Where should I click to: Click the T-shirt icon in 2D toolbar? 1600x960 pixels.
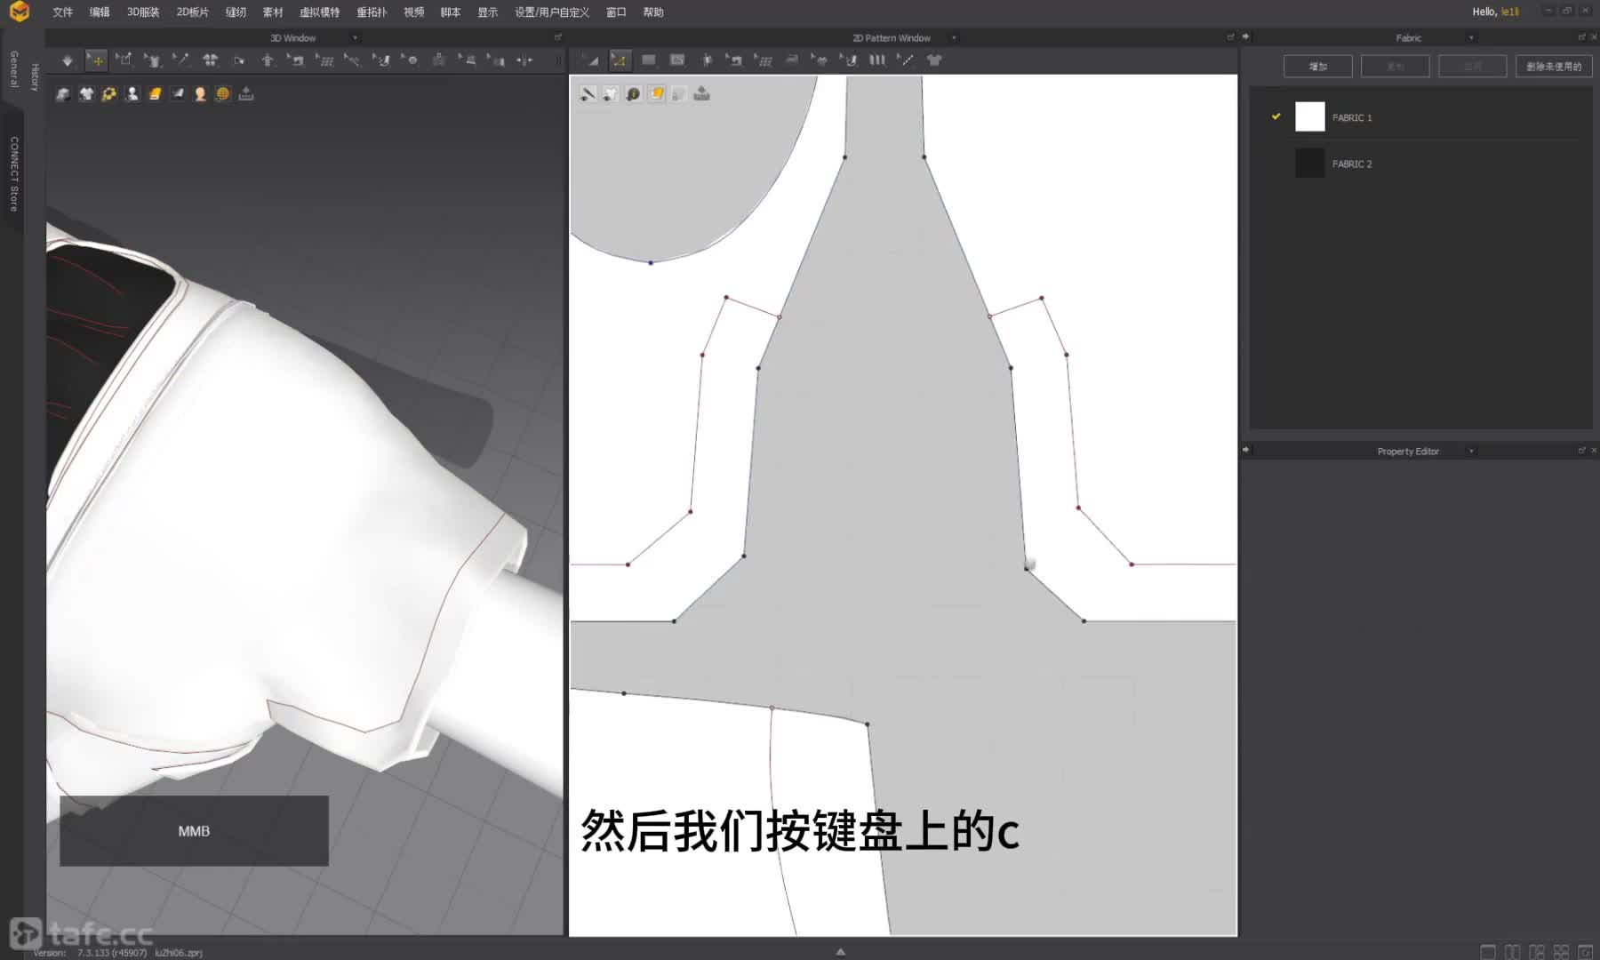point(934,60)
